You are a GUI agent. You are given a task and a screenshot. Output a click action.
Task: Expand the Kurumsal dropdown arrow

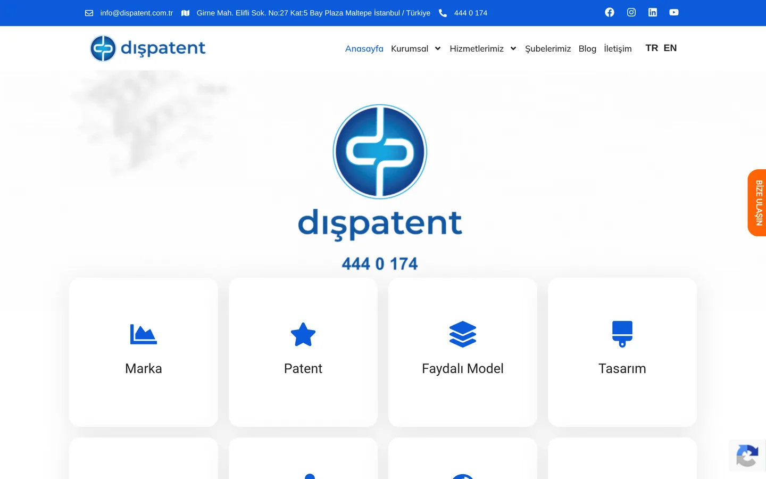(x=438, y=48)
